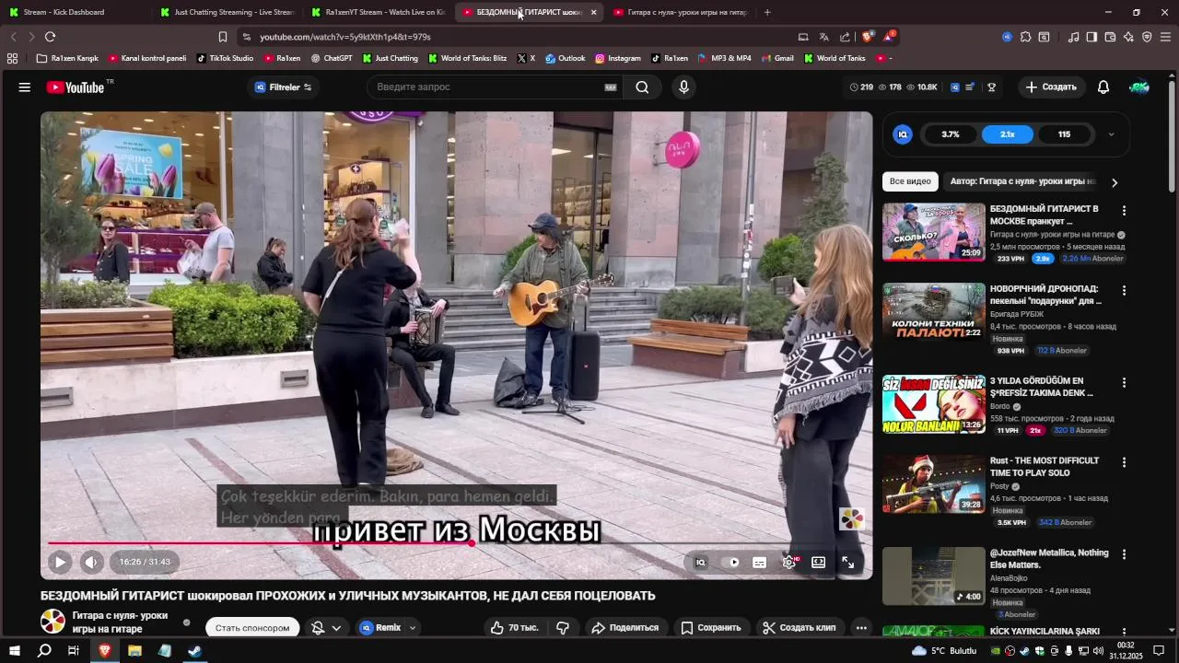Open the on-screen keyboard in the search box
Screen dimensions: 1179x663
[x=610, y=87]
